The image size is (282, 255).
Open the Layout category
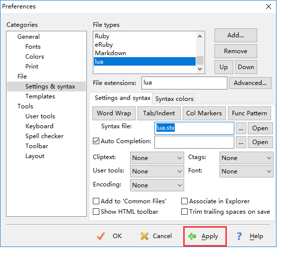(x=35, y=156)
